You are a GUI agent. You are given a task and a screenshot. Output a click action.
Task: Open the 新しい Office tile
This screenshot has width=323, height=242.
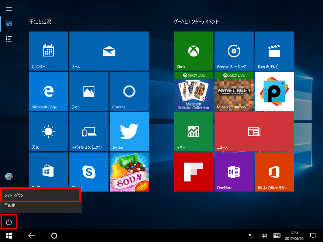click(274, 172)
